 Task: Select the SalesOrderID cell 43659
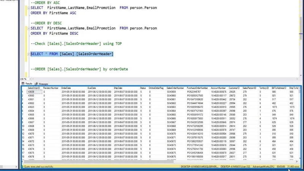[x=35, y=92]
